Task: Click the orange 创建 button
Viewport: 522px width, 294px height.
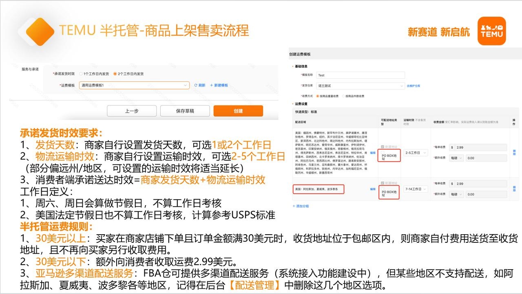Action: (238, 111)
